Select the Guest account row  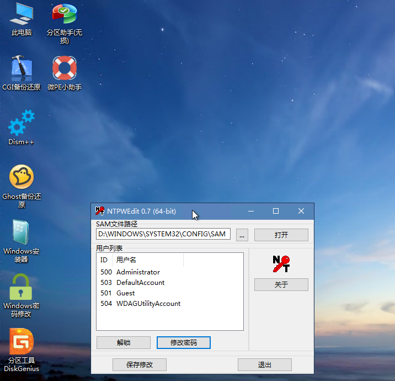click(x=126, y=293)
